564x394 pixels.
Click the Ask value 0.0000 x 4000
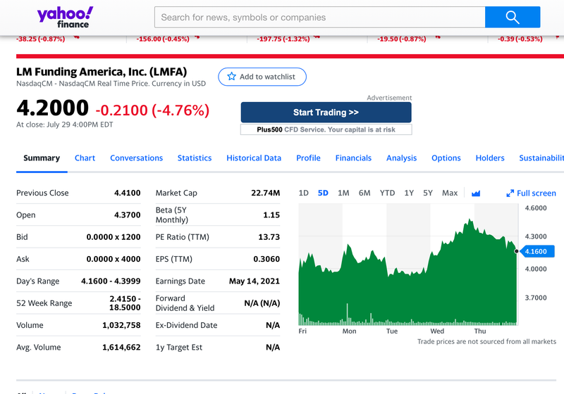point(114,259)
